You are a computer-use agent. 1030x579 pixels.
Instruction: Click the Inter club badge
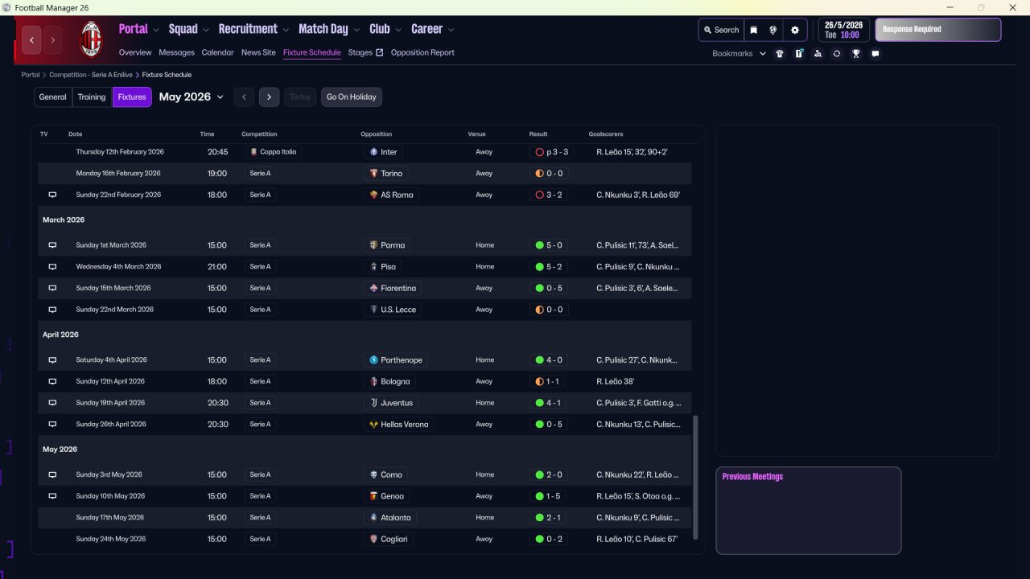373,152
